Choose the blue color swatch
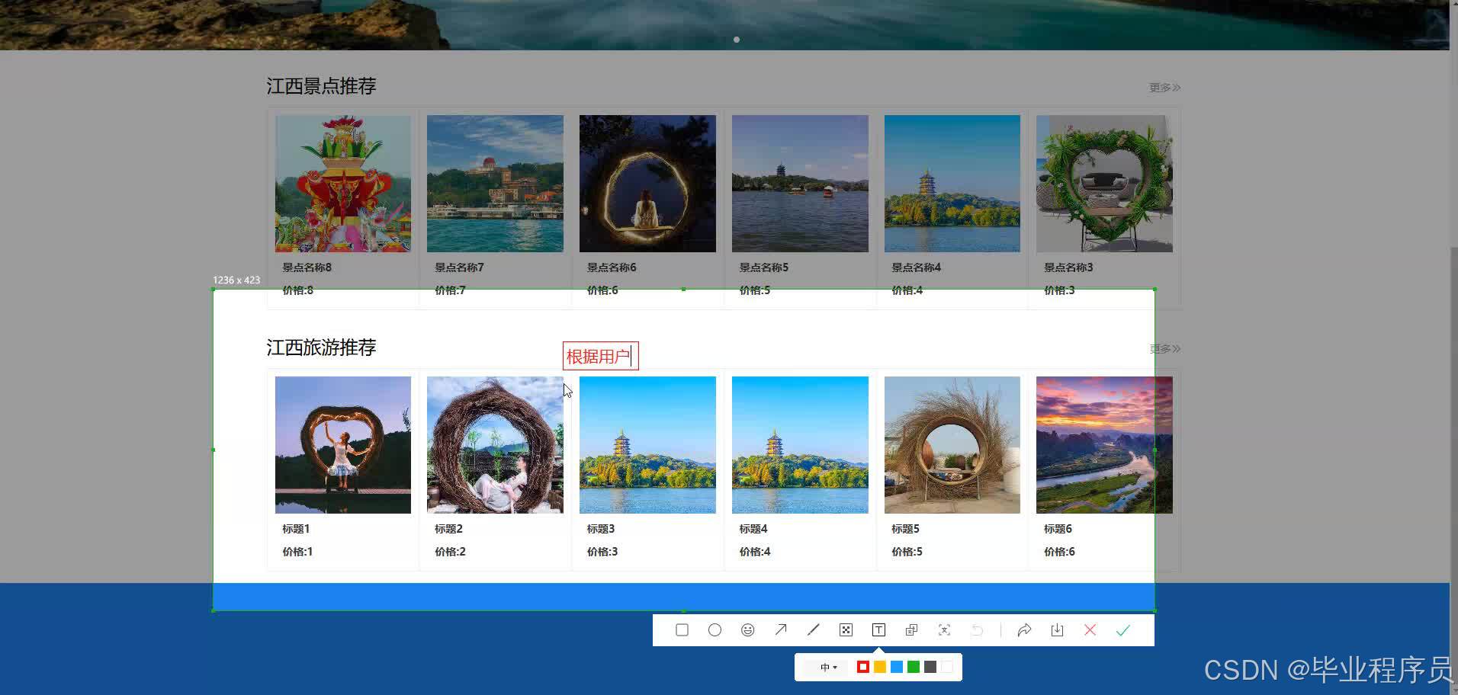The image size is (1458, 695). point(897,668)
